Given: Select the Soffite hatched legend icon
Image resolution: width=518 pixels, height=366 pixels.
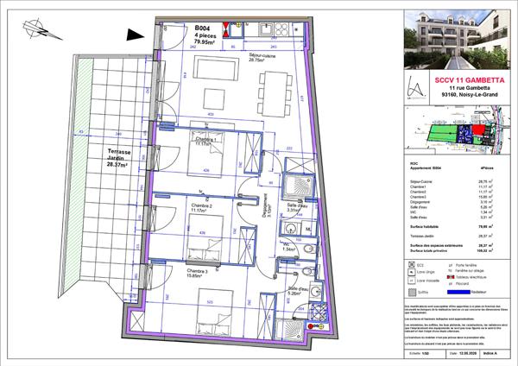Looking at the screenshot, I should point(412,292).
